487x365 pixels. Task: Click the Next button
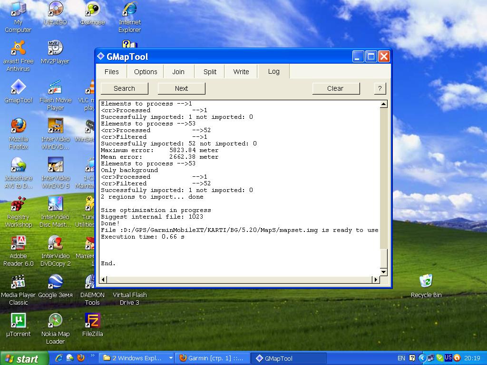pyautogui.click(x=181, y=88)
